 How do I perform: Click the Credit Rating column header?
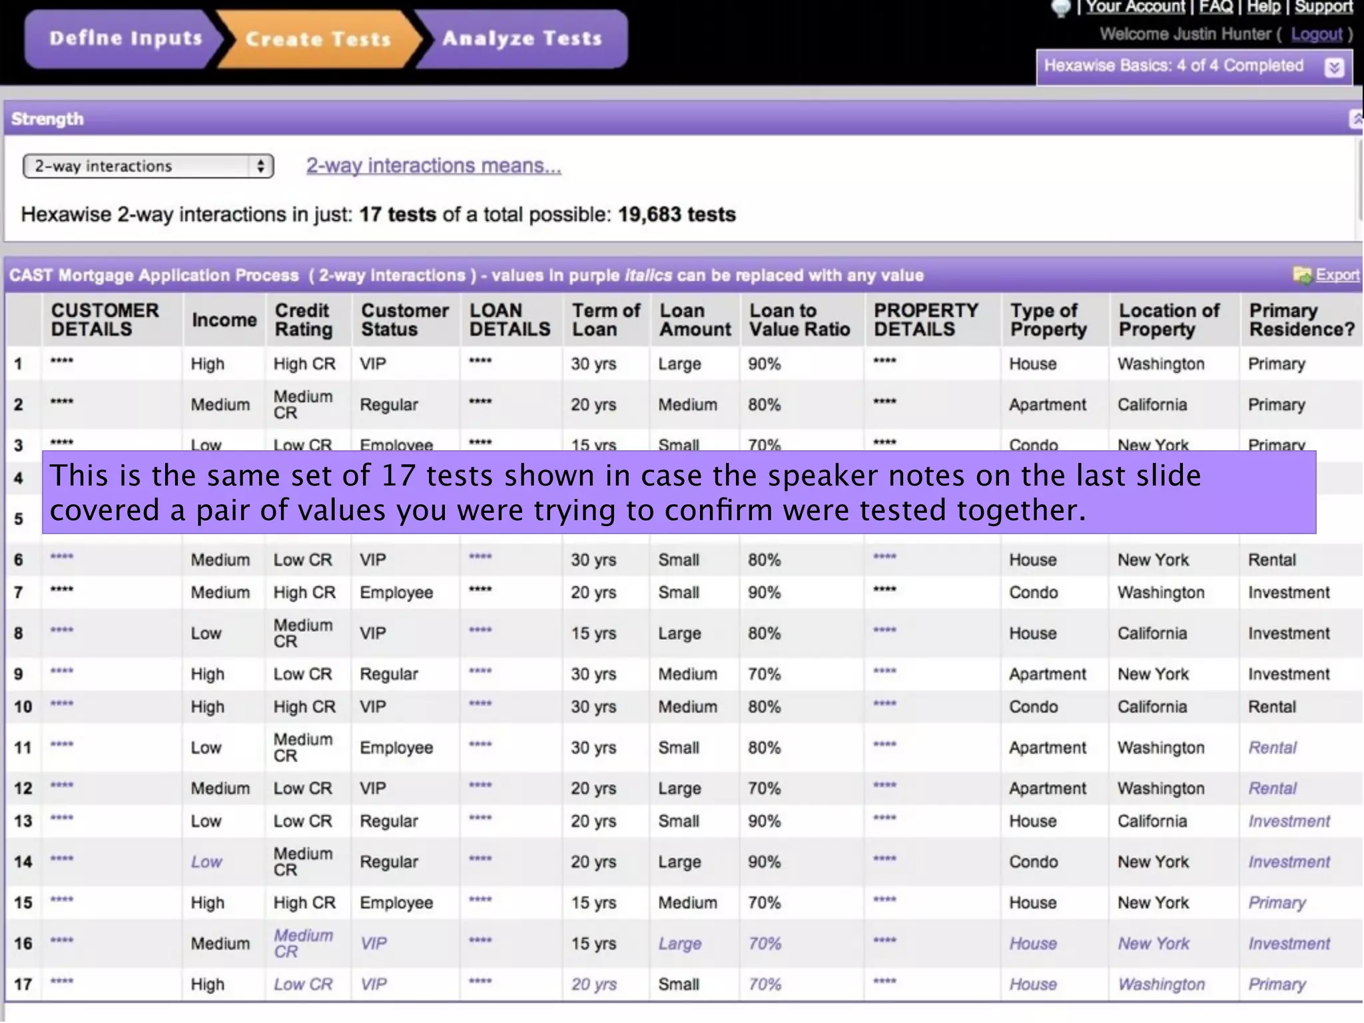coord(303,320)
